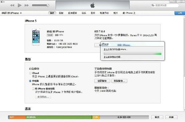
Task: Click the 选项 (Options) section heading
Action: tap(28, 109)
